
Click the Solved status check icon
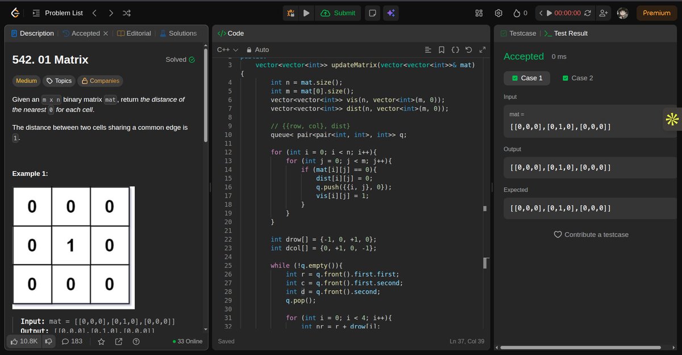pyautogui.click(x=192, y=60)
